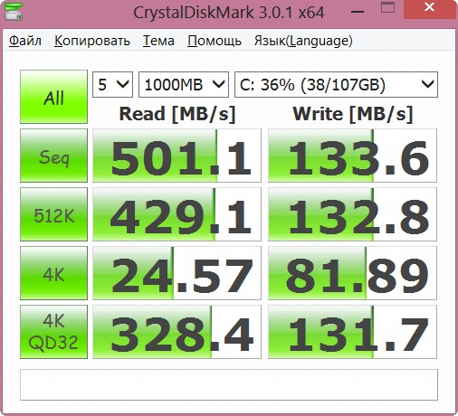Viewport: 458px width, 416px height.
Task: Open the Помощь menu
Action: [x=215, y=41]
